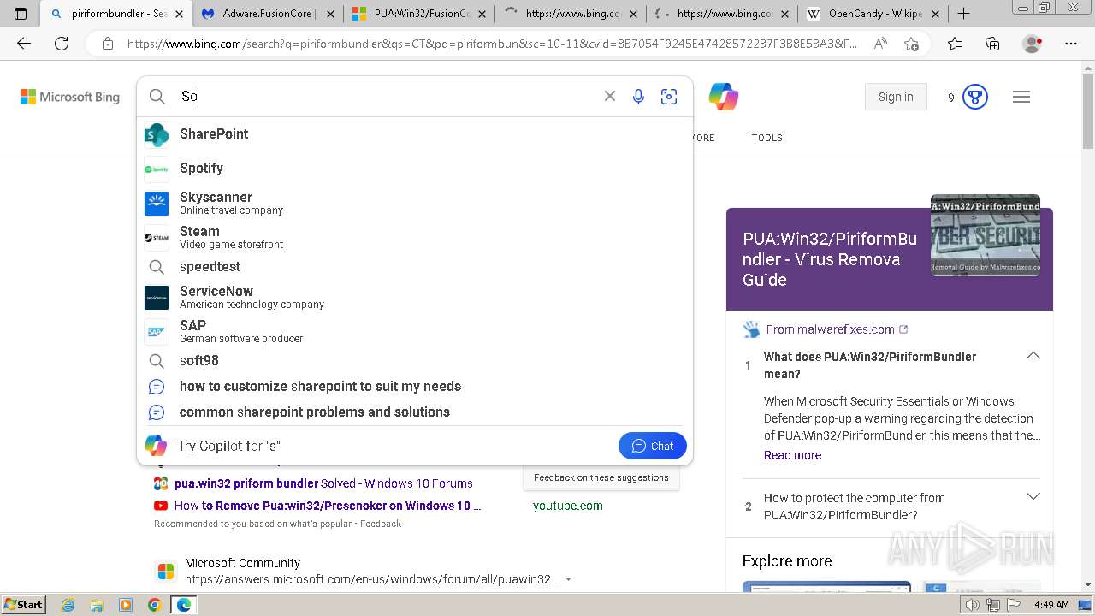This screenshot has height=616, width=1095.
Task: Collapse 'What does PUA:Win32/PiriformBundler mean' answer
Action: coord(1033,356)
